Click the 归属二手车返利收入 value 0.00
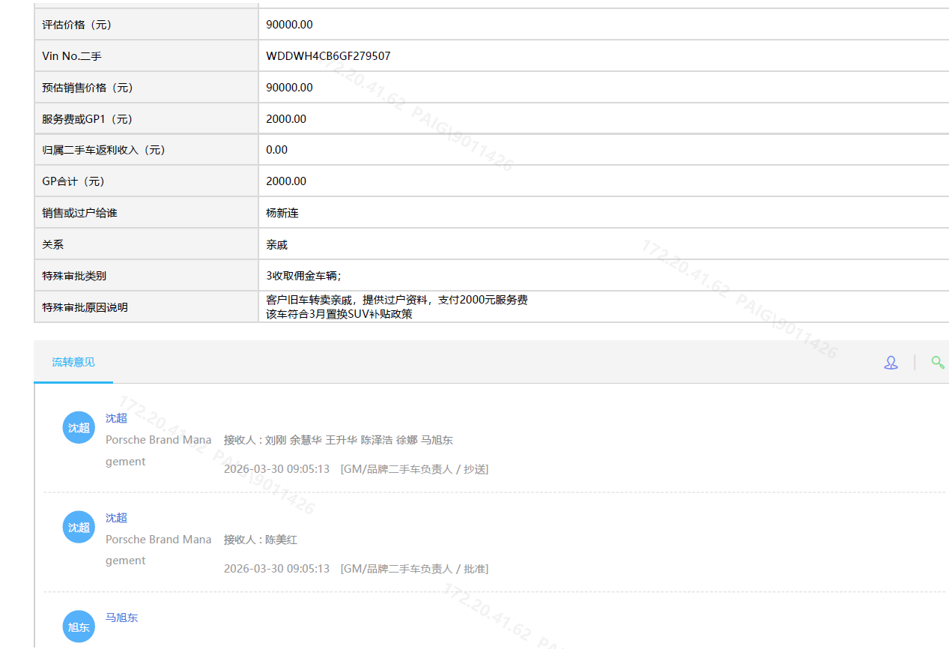This screenshot has height=649, width=949. (x=276, y=150)
